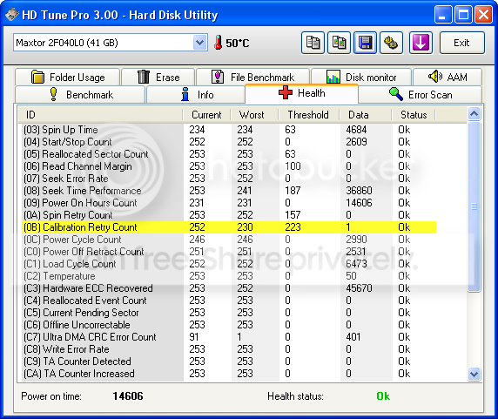Select the (C1) Load Cycle Count row
Viewport: 498px width, 419px height.
tap(229, 264)
